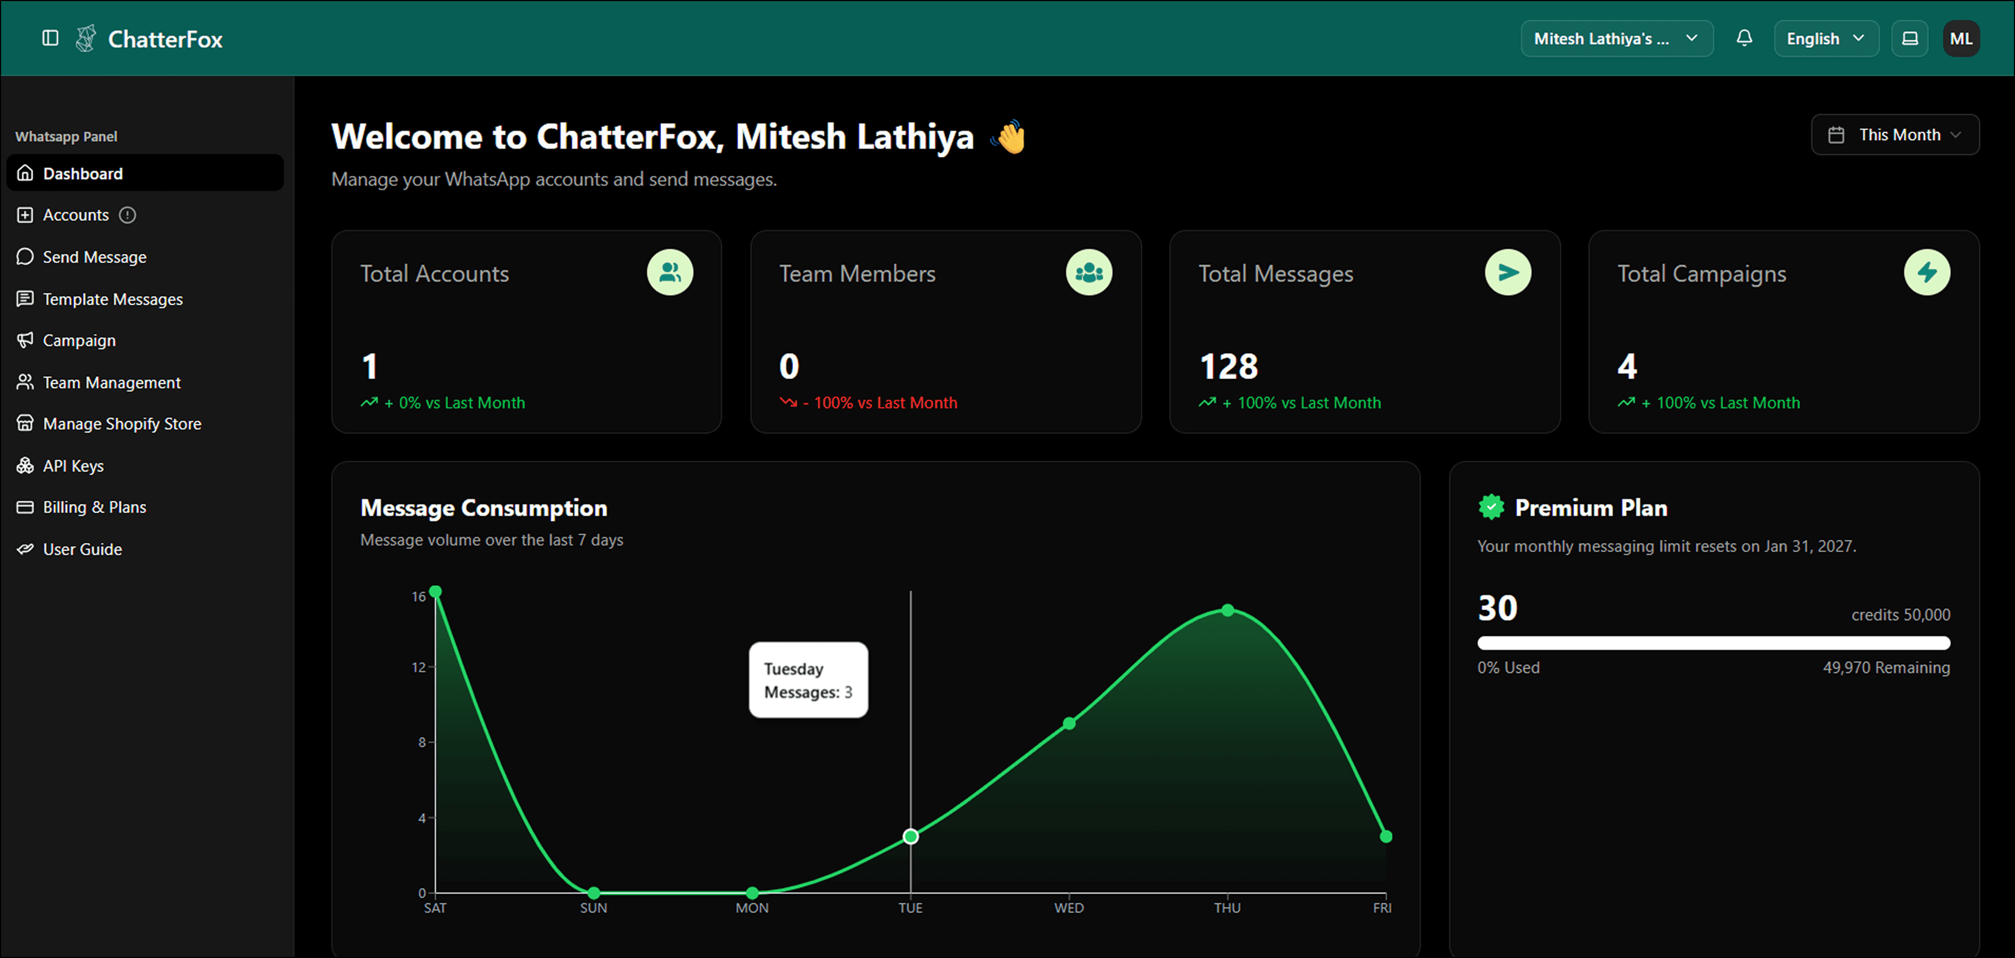Click the laptop display icon button

click(1909, 39)
